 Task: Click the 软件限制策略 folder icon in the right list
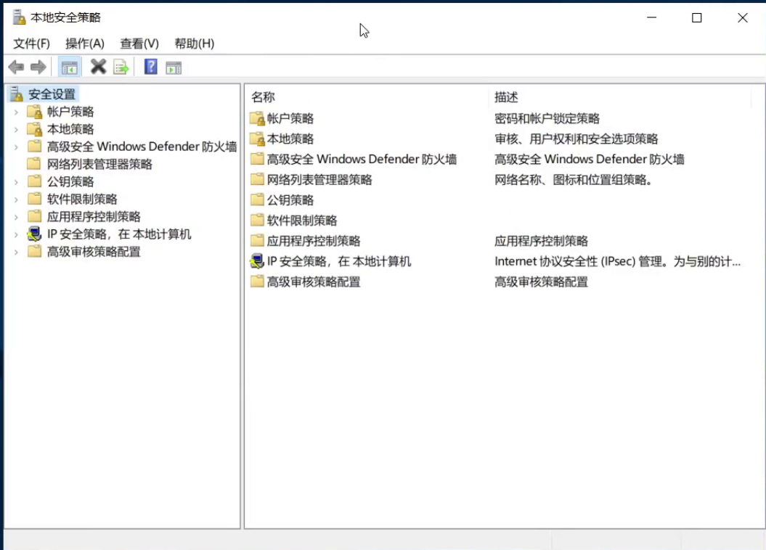[257, 220]
